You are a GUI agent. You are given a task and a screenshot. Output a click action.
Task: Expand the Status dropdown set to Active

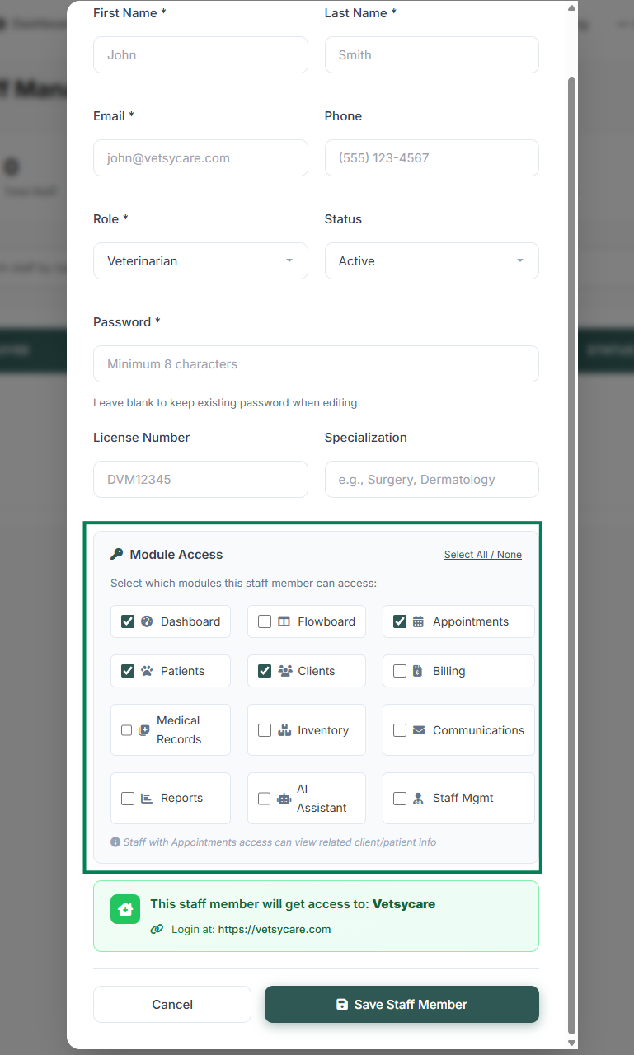tap(431, 261)
